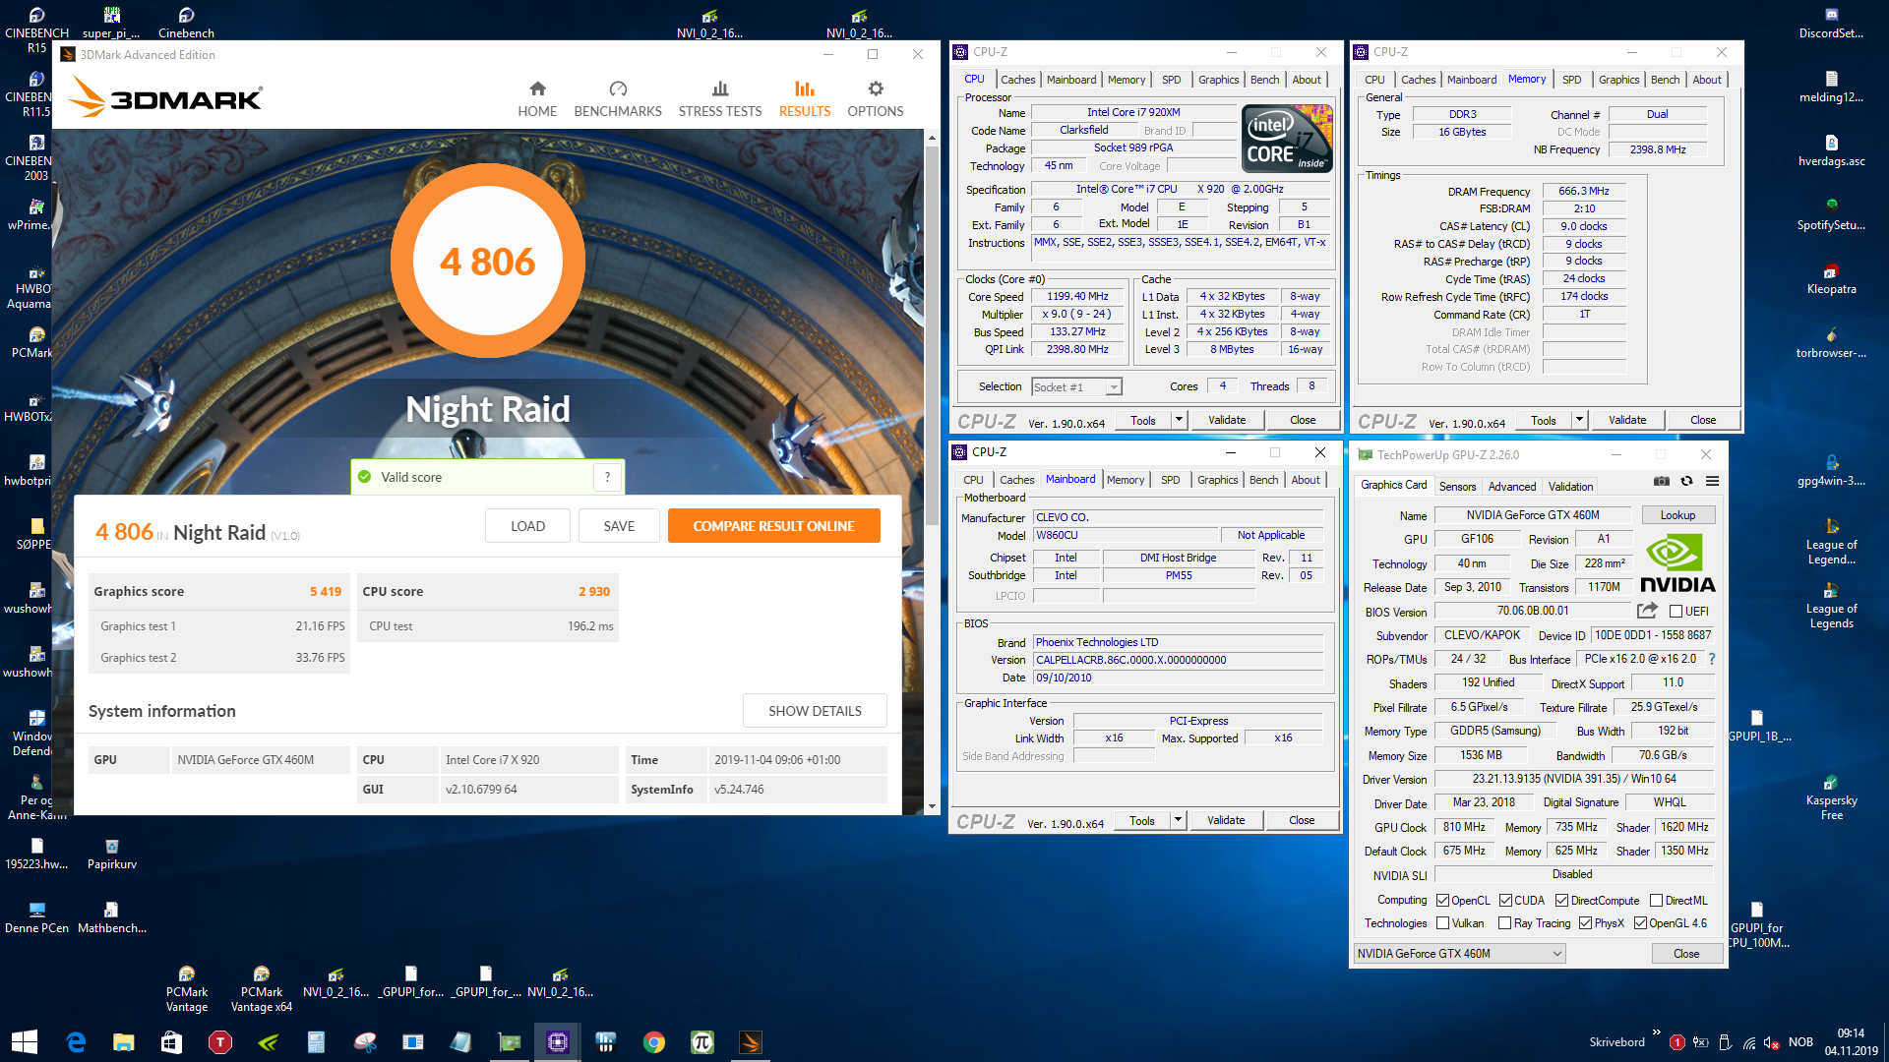Toggle DirectCompute checkbox in GPU-Z
1889x1062 pixels.
[x=1561, y=901]
